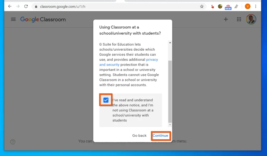Open Classroom help via the question mark icon

(x=13, y=141)
